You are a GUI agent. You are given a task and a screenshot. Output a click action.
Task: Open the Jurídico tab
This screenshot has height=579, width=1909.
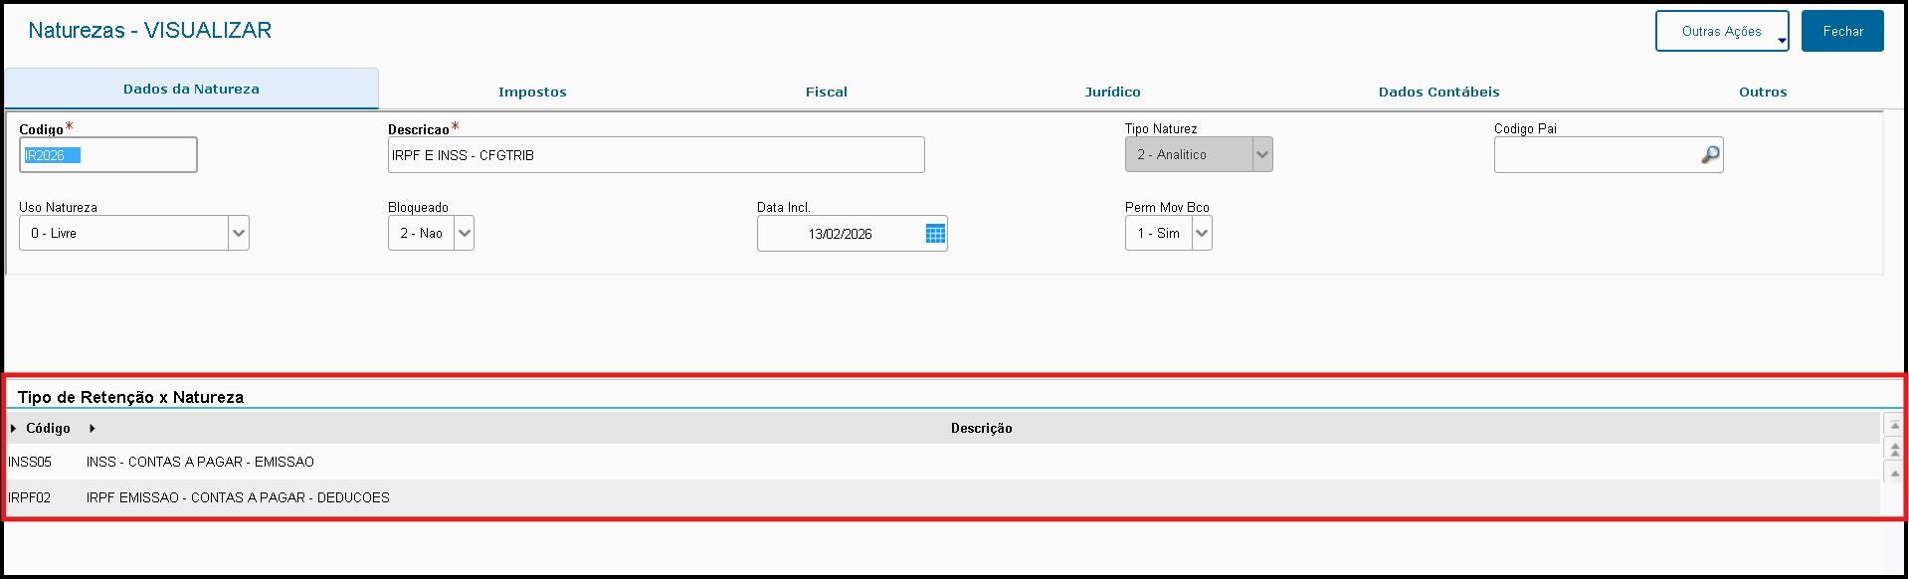(1112, 92)
